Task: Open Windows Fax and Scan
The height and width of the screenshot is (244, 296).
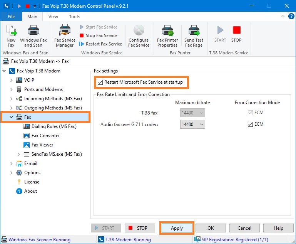Action: pos(33,35)
